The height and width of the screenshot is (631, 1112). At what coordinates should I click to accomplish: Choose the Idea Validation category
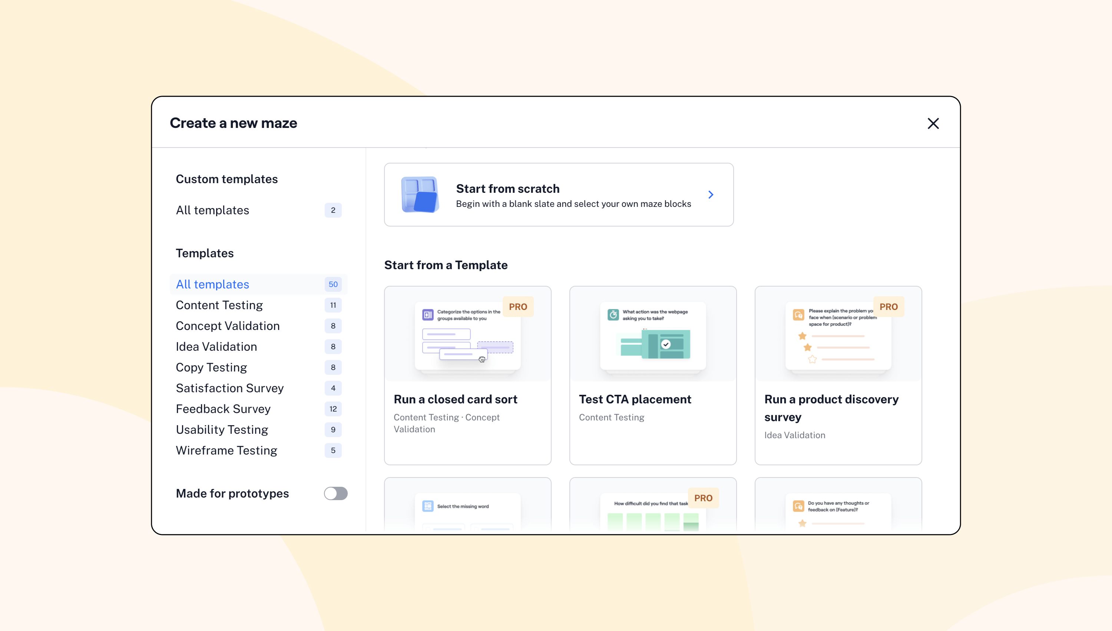(216, 347)
